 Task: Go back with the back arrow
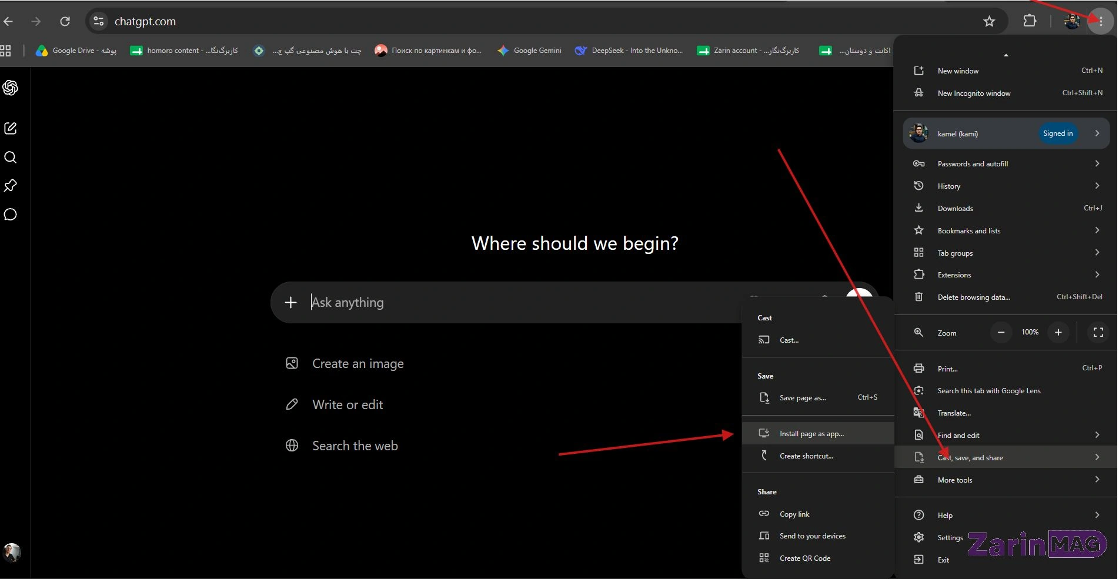pos(8,22)
